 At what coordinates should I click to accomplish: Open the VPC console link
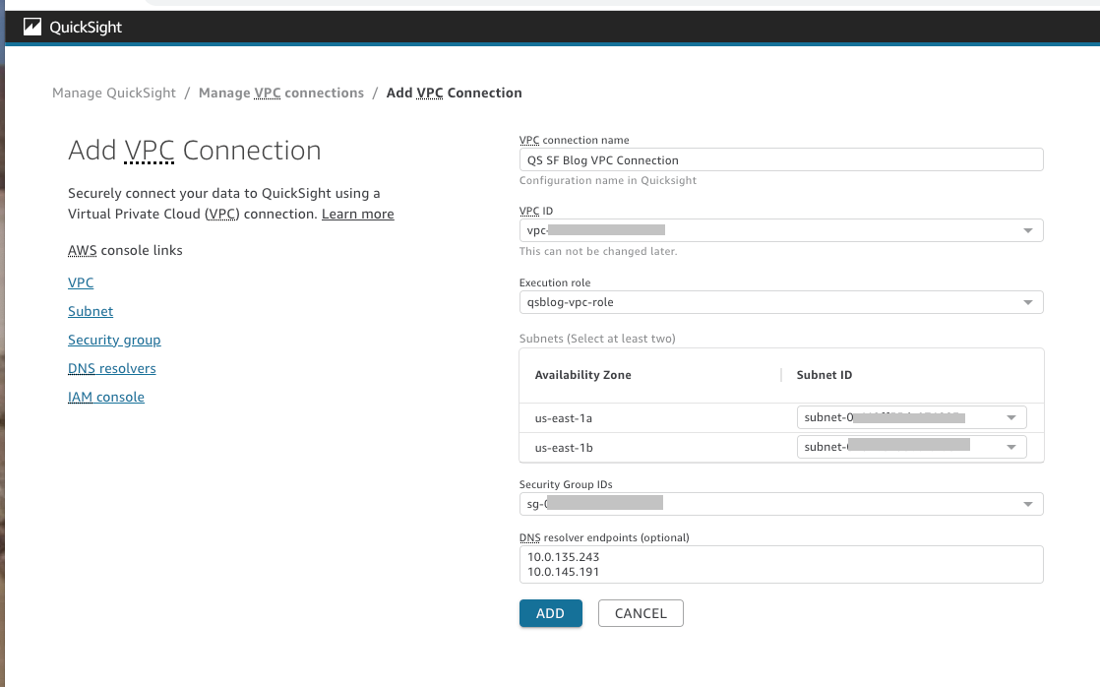(81, 282)
